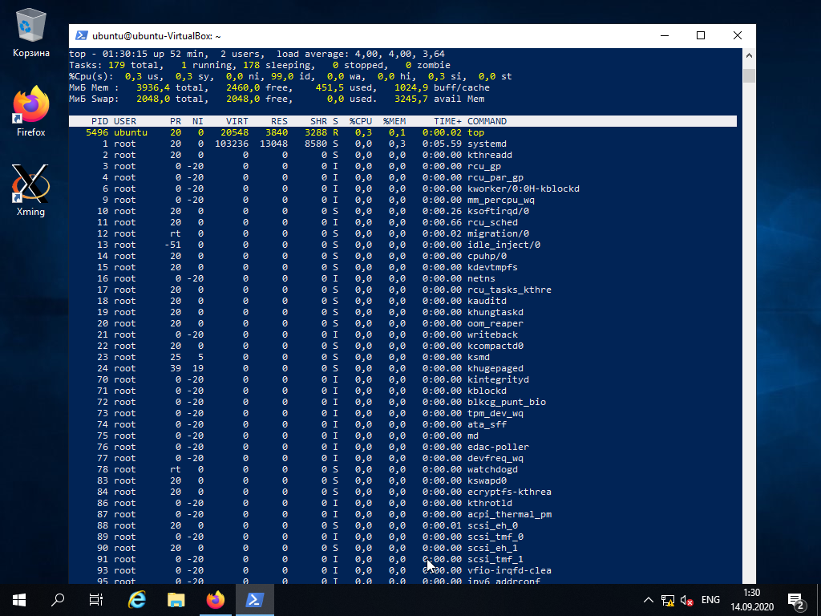Screen dimensions: 821x616
Task: Show hidden system tray icons
Action: pyautogui.click(x=649, y=600)
